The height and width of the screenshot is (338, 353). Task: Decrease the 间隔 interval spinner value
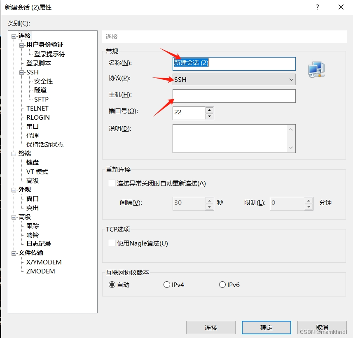(209, 207)
